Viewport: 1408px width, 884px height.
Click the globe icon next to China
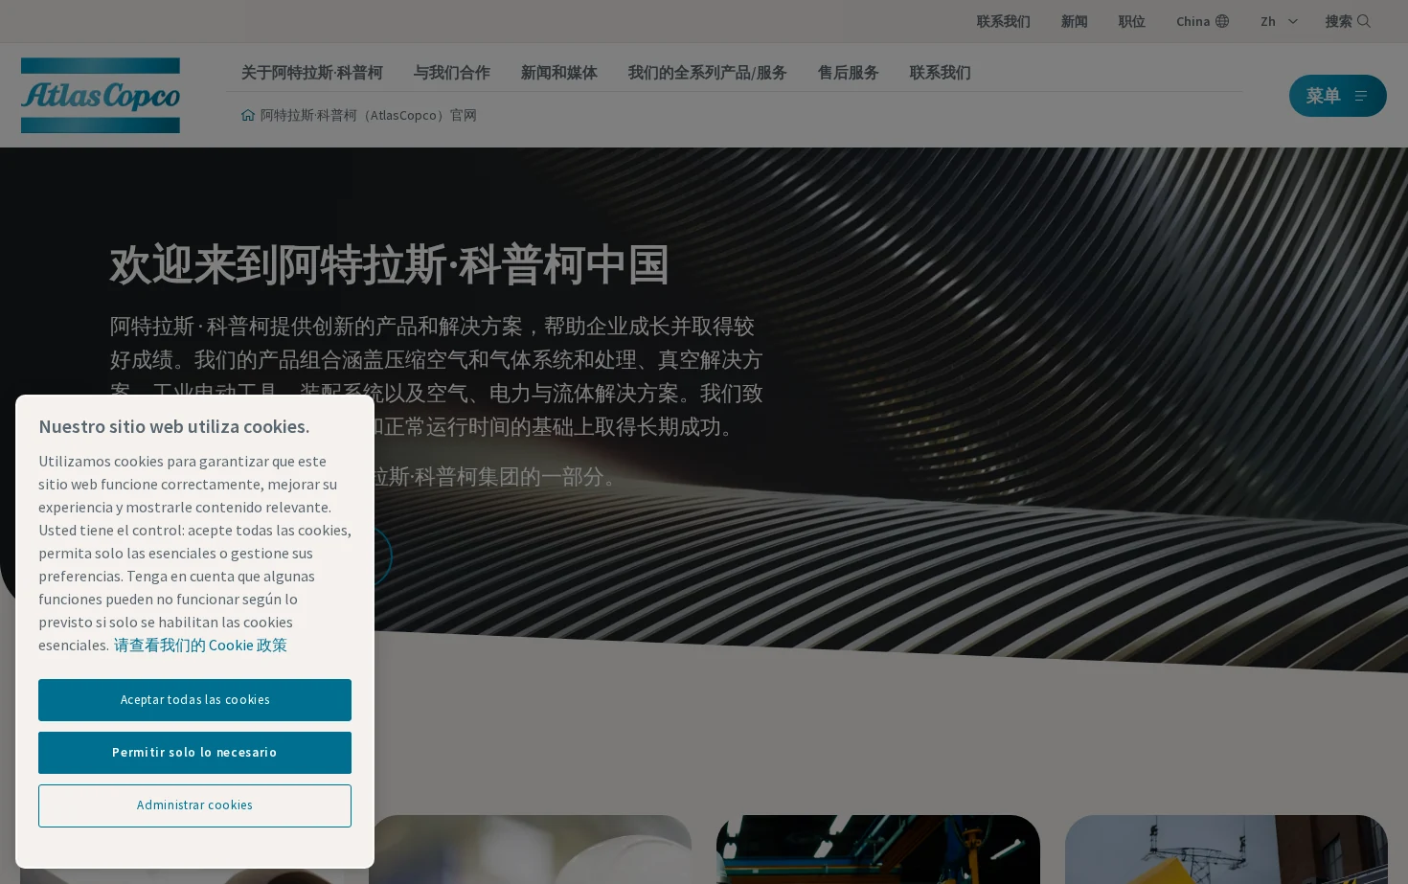1222,21
